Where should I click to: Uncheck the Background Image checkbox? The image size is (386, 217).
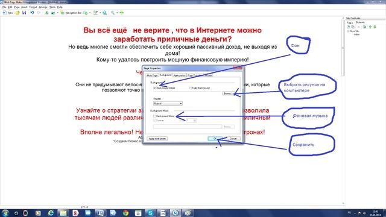(x=155, y=88)
